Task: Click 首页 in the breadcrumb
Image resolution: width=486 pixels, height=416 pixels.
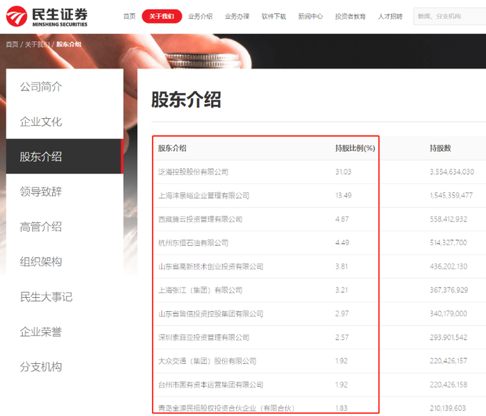Action: [x=12, y=44]
